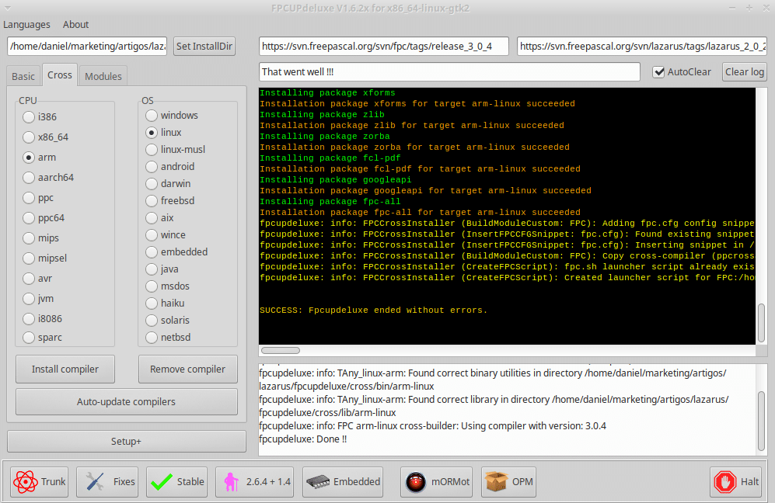The image size is (775, 503).
Task: Toggle the AutoClear checkbox
Action: pyautogui.click(x=658, y=72)
